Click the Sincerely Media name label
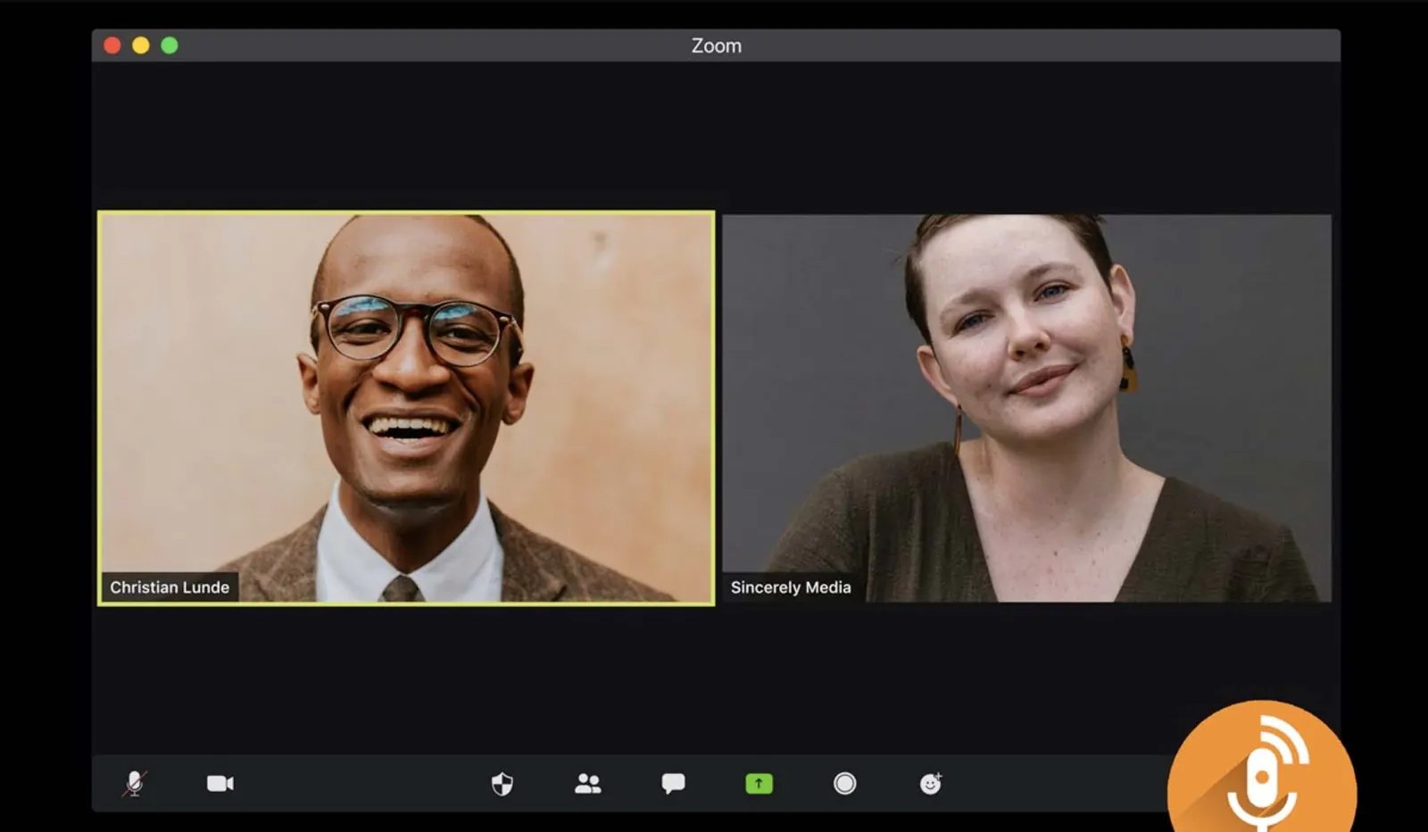 pos(791,587)
